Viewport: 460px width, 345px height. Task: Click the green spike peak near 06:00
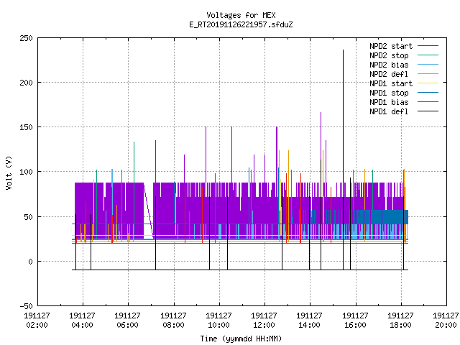coord(134,142)
